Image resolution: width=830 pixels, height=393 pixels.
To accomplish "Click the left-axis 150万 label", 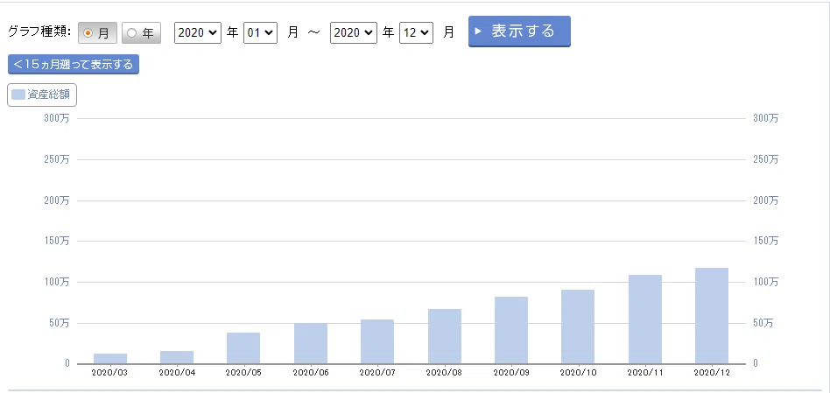I will point(57,242).
